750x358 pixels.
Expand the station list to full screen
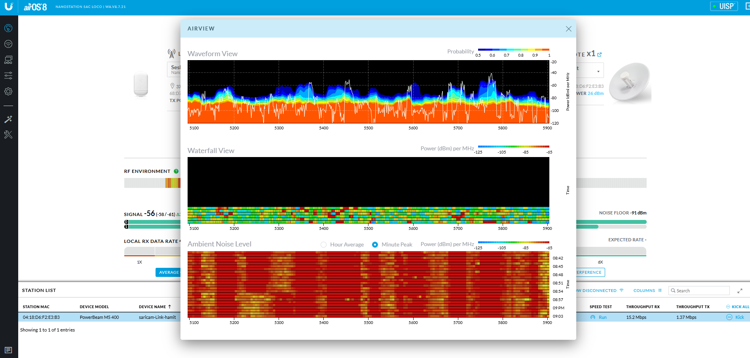pos(740,291)
